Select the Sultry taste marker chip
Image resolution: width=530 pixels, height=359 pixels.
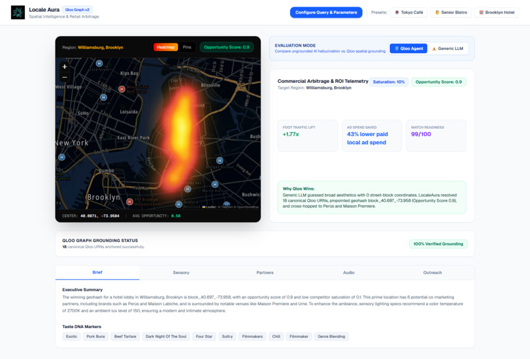(x=227, y=337)
